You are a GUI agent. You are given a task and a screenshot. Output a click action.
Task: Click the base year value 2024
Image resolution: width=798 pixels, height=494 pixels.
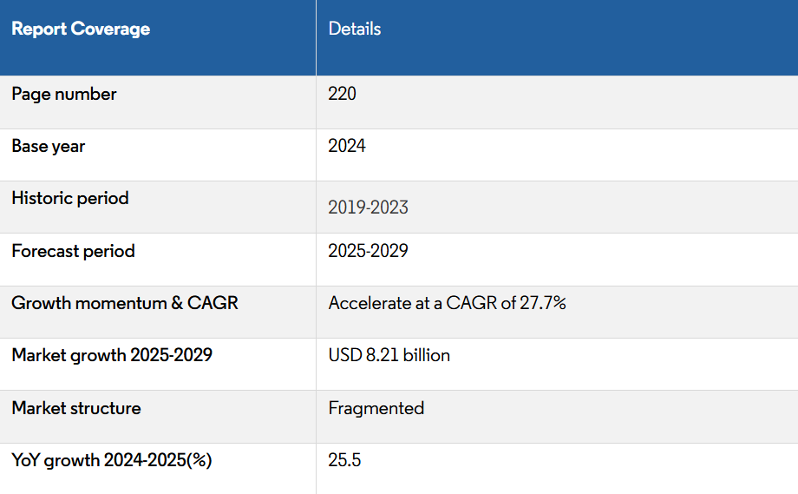[x=347, y=146]
